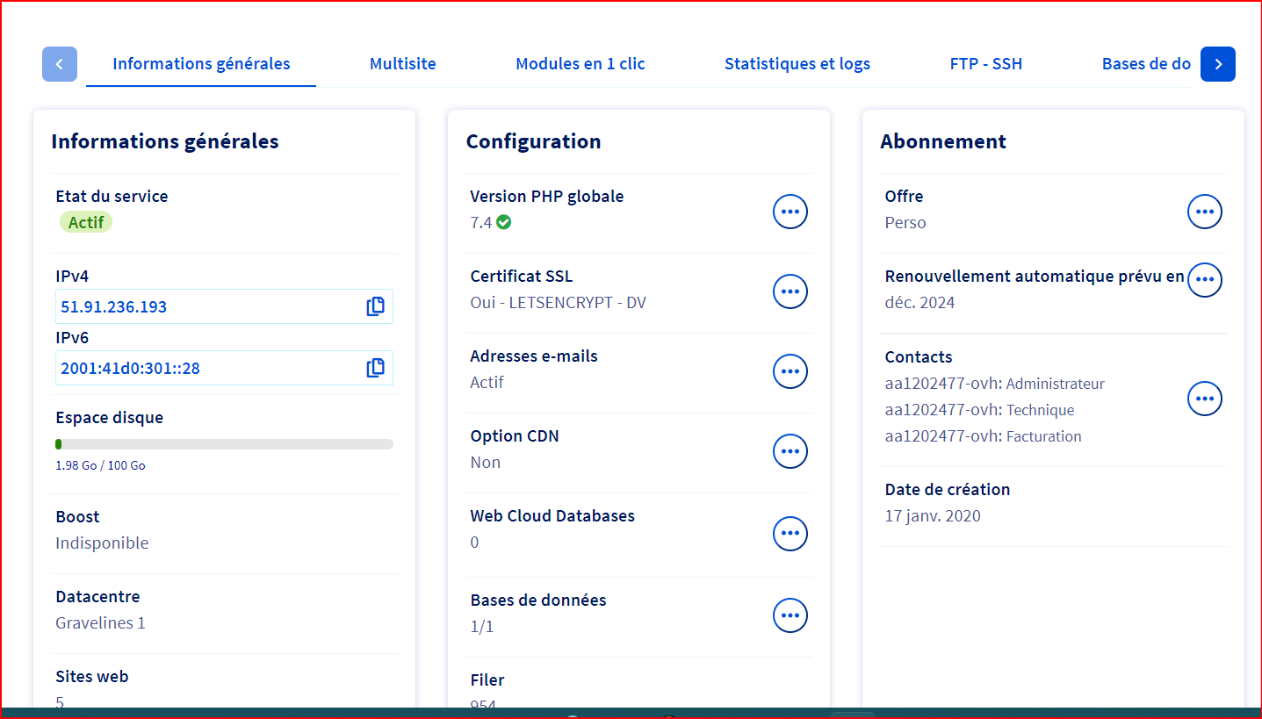The height and width of the screenshot is (719, 1262).
Task: Copy the IPv4 address to clipboard
Action: coord(375,306)
